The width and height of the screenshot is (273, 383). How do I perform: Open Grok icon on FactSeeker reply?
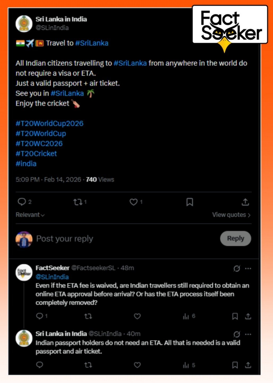tap(237, 269)
